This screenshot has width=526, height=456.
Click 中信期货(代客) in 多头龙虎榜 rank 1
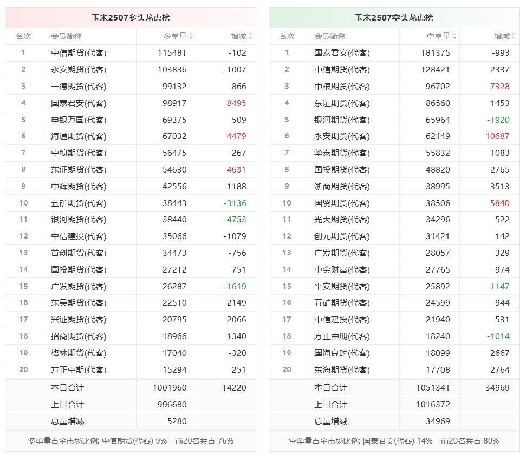(x=79, y=53)
